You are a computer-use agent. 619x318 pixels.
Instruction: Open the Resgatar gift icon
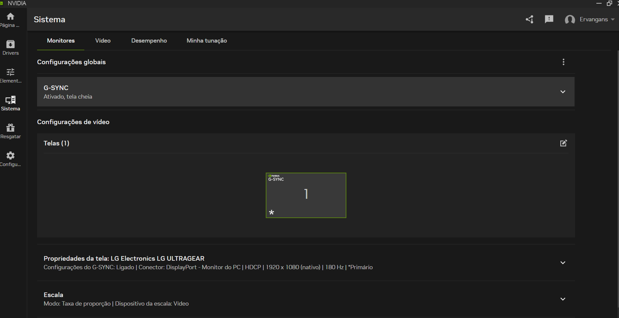(10, 128)
